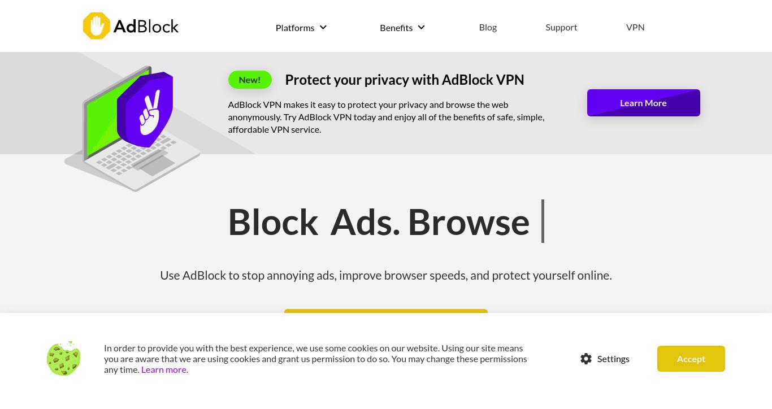Expand the Platforms chevron arrow

tap(323, 27)
